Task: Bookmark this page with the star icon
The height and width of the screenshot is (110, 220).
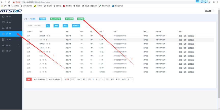Action: tap(209, 2)
